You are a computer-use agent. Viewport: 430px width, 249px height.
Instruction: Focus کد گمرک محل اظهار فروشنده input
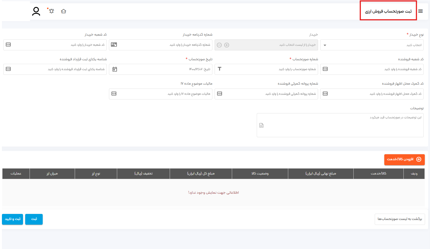tap(372, 94)
